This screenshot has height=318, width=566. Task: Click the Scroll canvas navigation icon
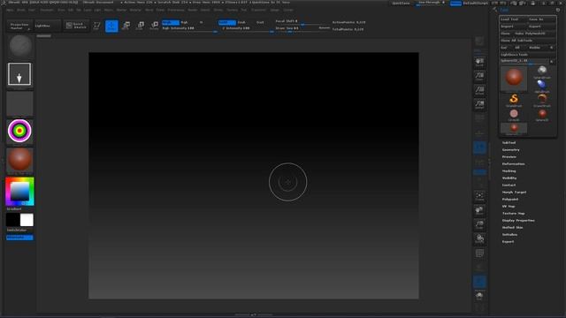[479, 62]
